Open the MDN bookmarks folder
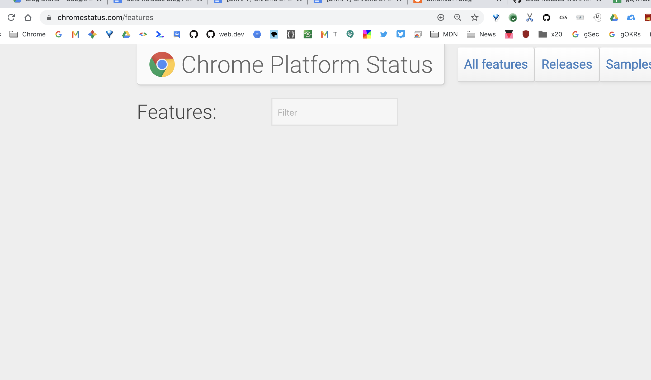651x380 pixels. tap(444, 34)
